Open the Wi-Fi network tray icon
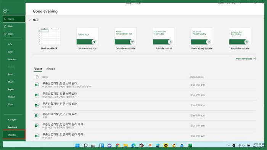 240,145
